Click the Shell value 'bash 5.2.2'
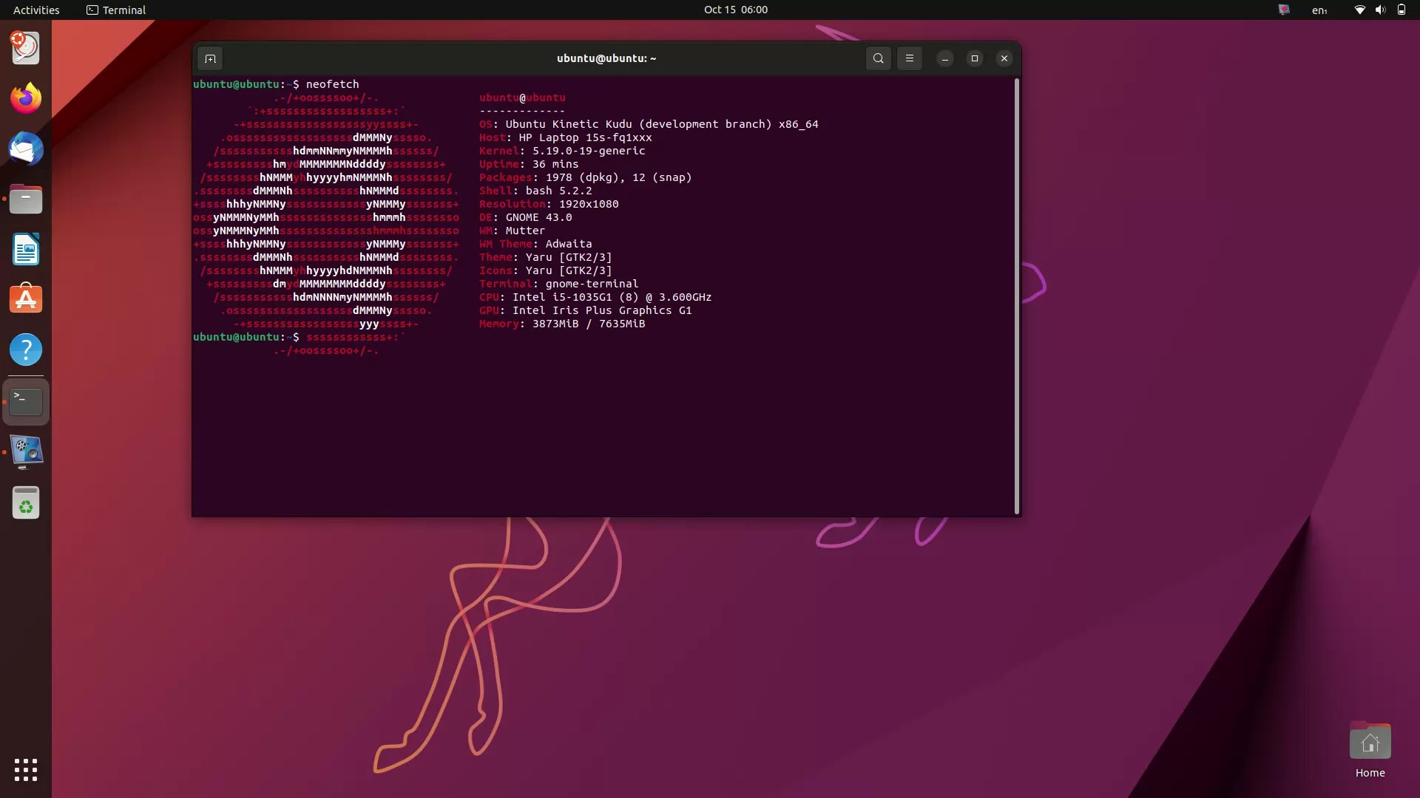This screenshot has width=1420, height=798. click(558, 191)
